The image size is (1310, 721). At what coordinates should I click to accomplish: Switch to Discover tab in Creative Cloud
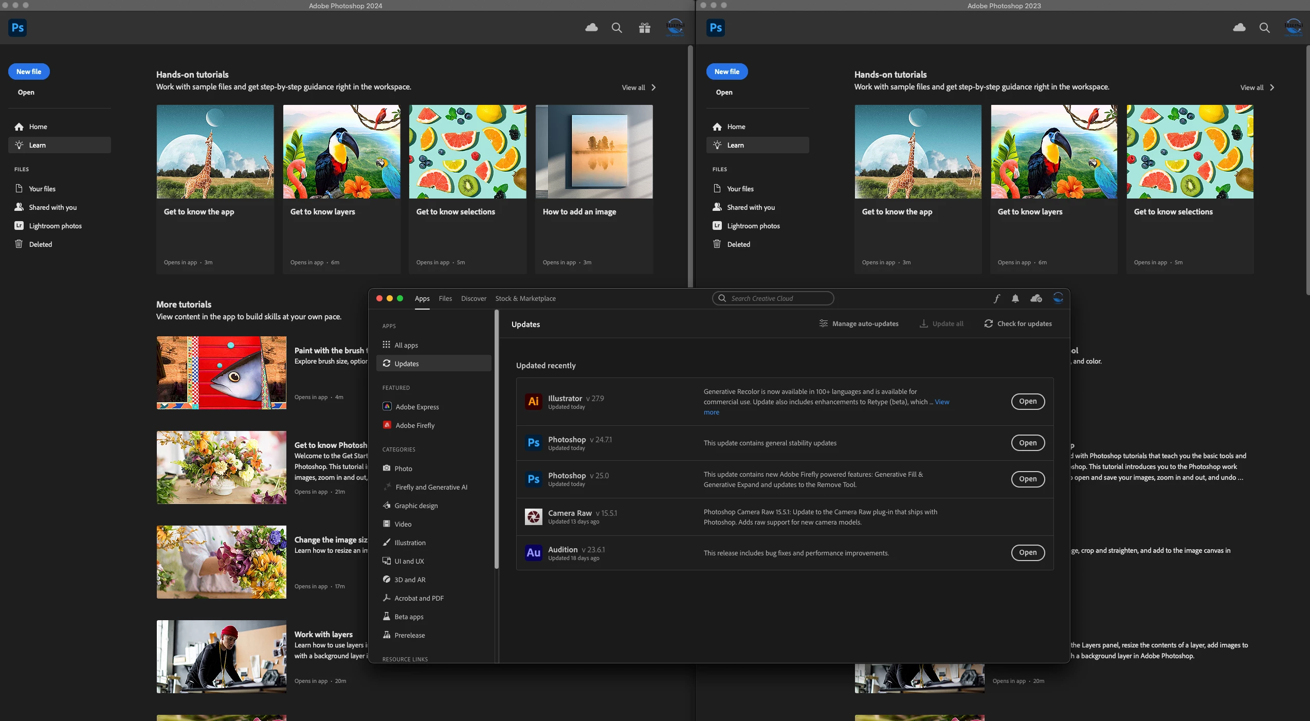tap(473, 298)
